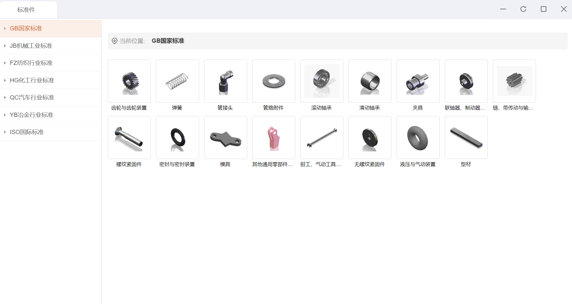Screen dimensions: 572x306
Task: Open the 模具 mold category icon
Action: coord(225,137)
